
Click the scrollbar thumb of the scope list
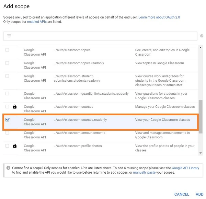pyautogui.click(x=201, y=117)
